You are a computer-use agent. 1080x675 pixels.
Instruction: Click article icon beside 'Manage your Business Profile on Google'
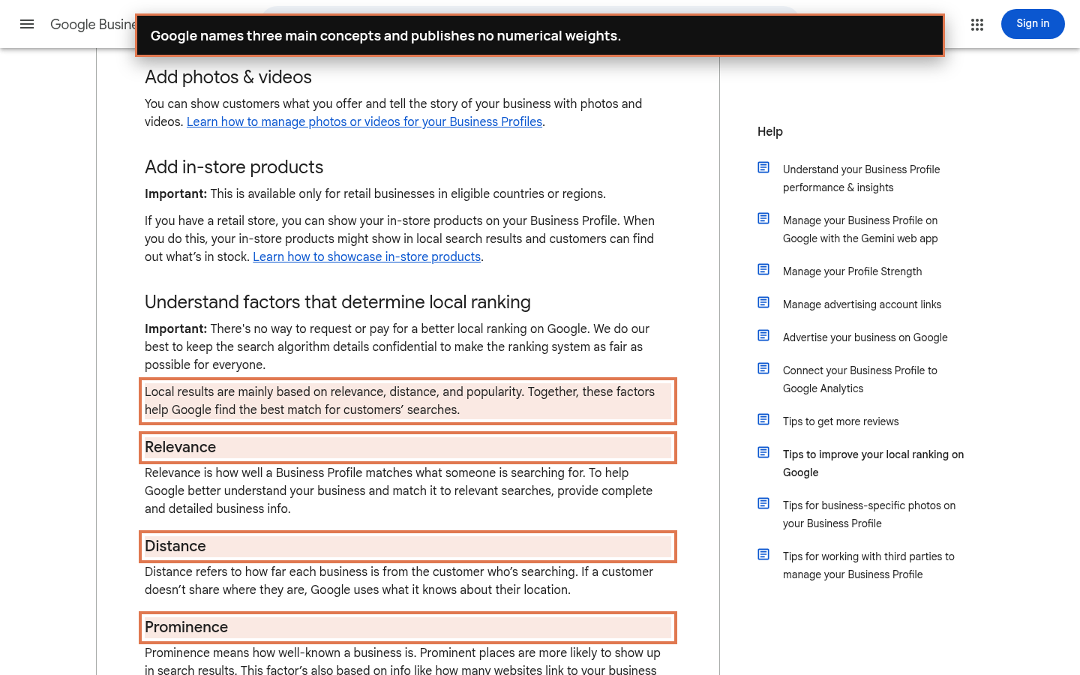click(763, 218)
